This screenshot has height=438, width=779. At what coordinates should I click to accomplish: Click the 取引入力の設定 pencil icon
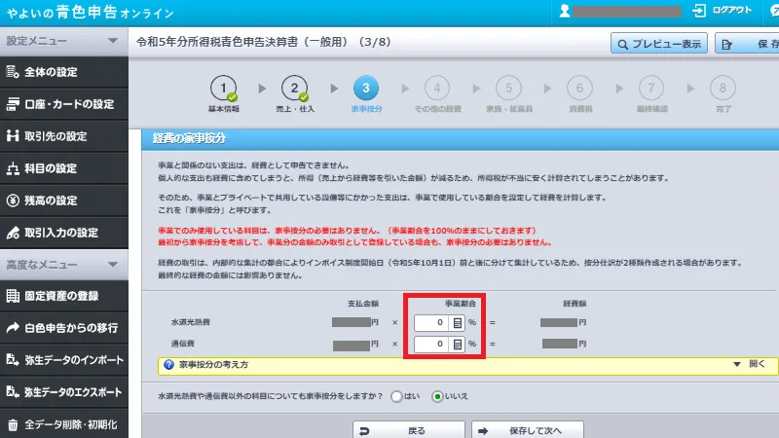coord(13,233)
